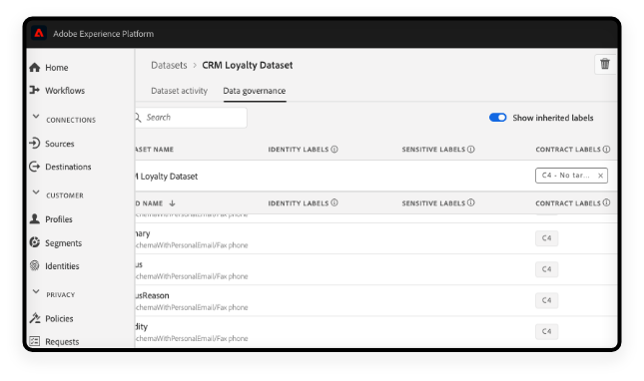Sort by field name arrow
Screen dimensions: 644x381
[172, 203]
